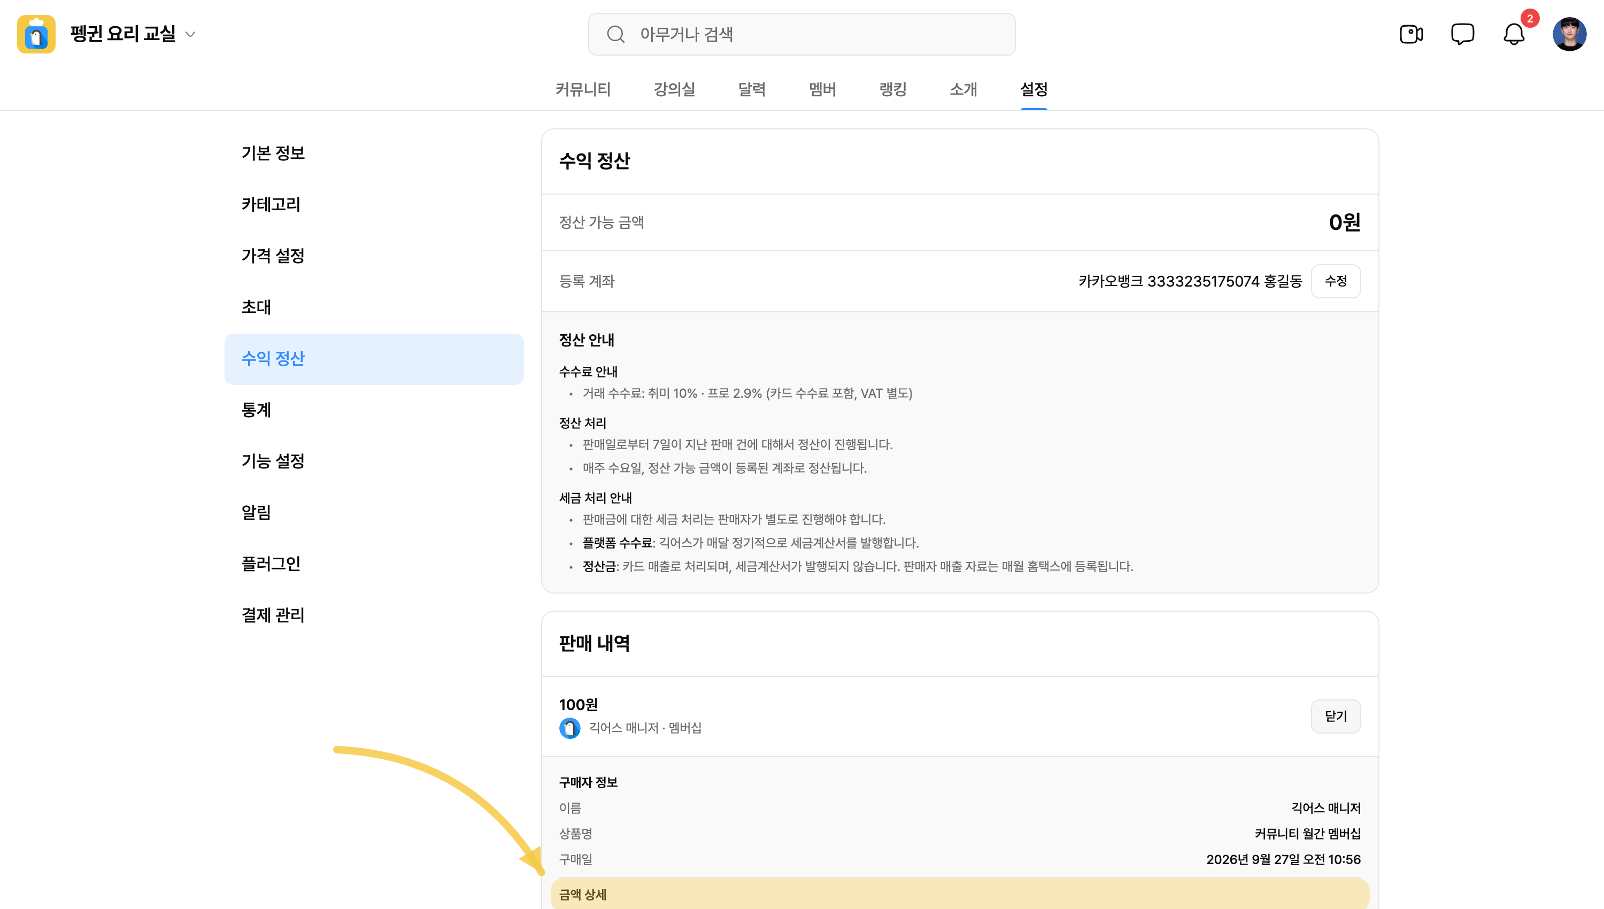Open the chat messages icon
The image size is (1604, 909).
click(1462, 34)
